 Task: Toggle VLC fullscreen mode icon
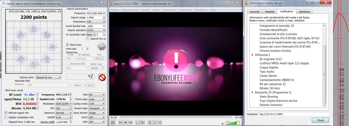[138, 122]
